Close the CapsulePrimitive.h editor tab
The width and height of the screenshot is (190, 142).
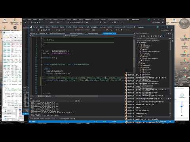click(x=115, y=34)
